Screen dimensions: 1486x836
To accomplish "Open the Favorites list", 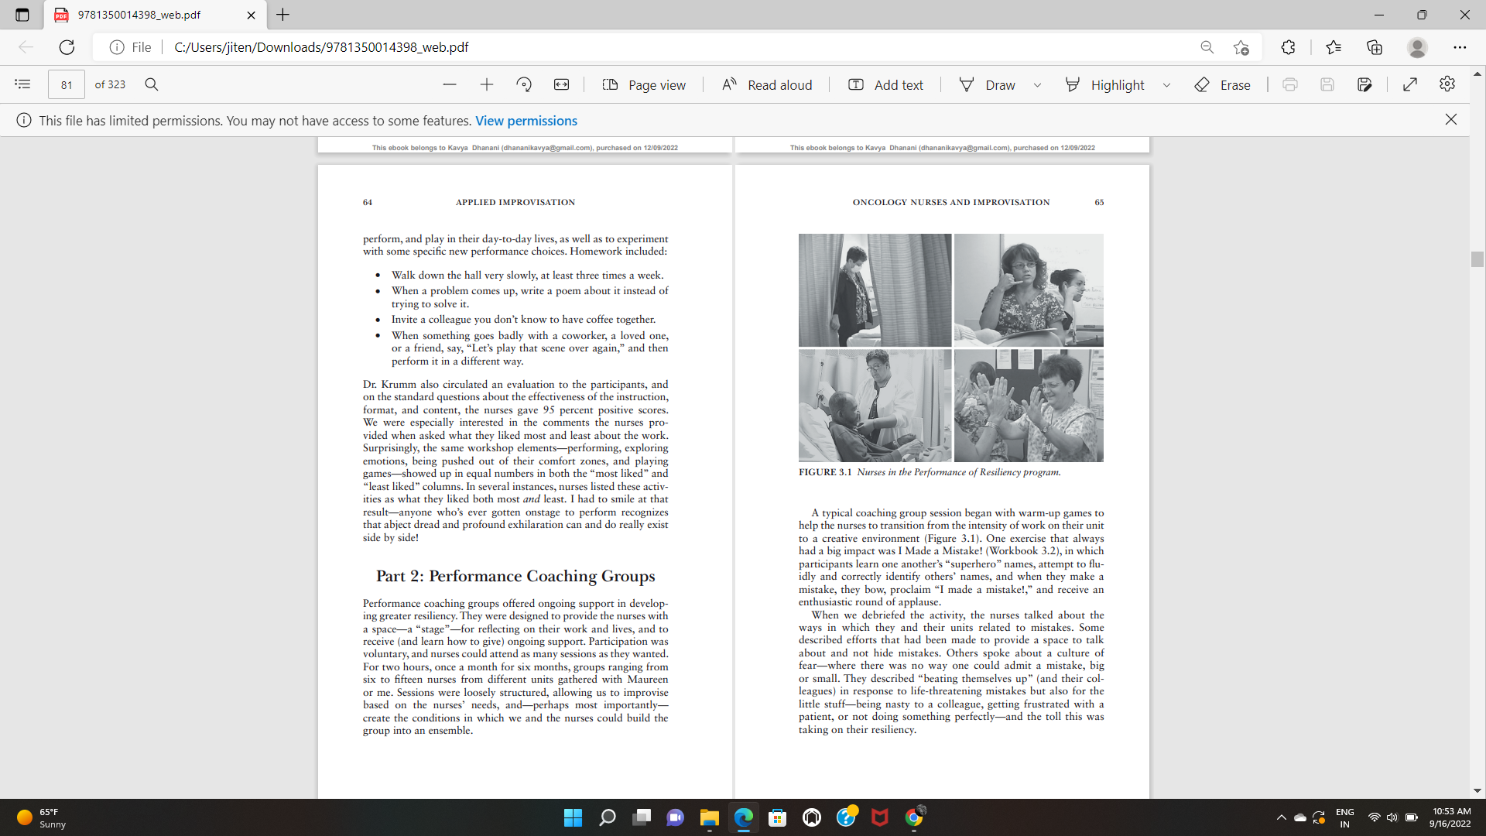I will [1334, 47].
